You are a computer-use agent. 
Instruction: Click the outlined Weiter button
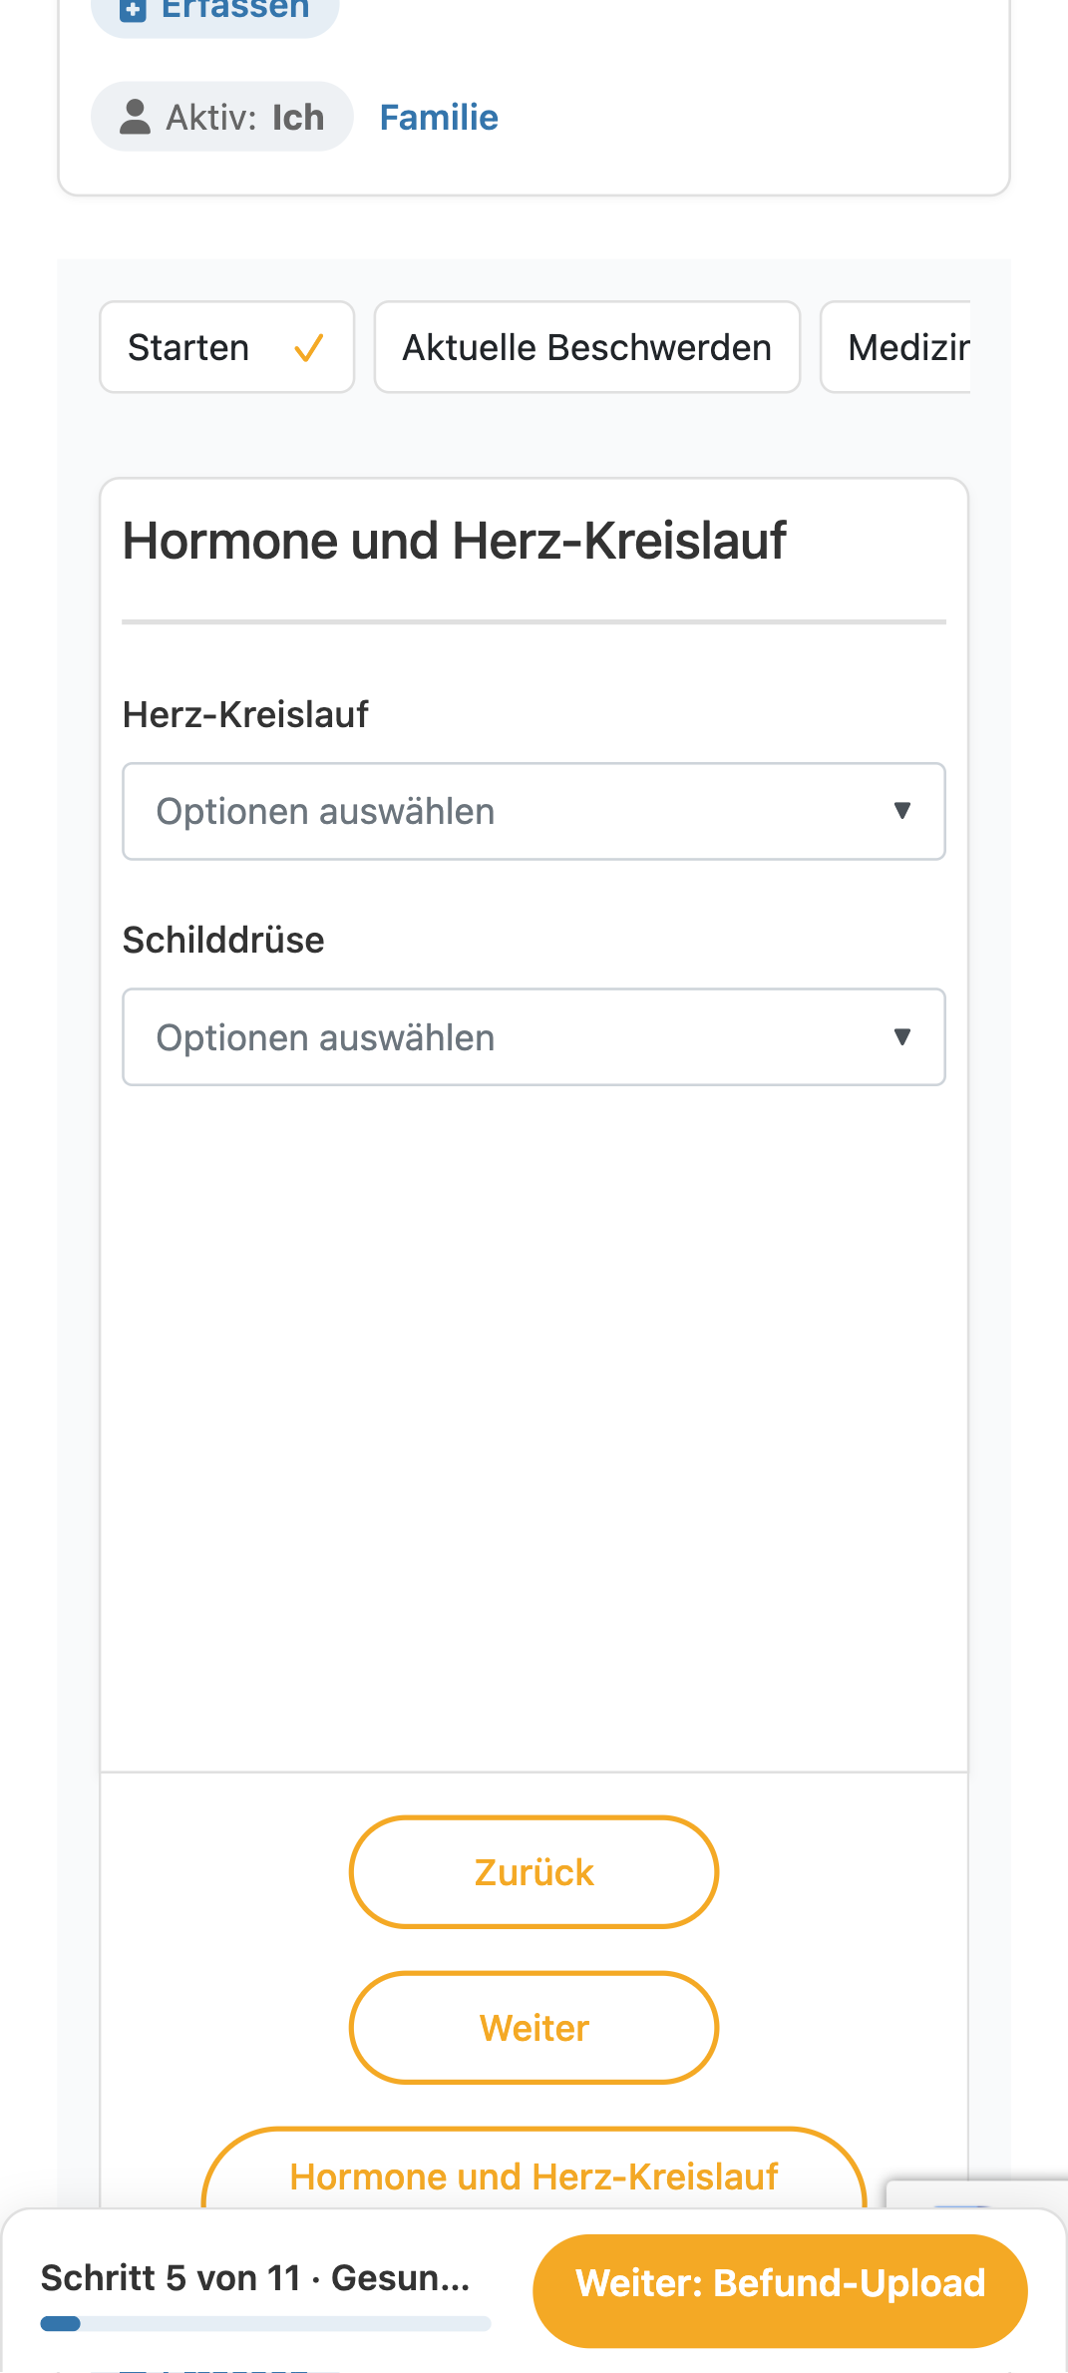(x=534, y=2028)
